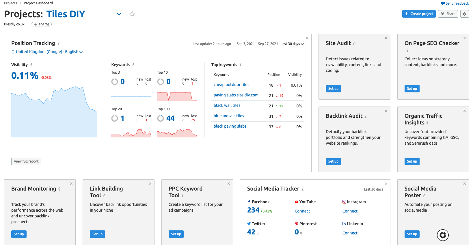Select Project Dashboard breadcrumb
Viewport: 473px width, 248px height.
click(38, 3)
